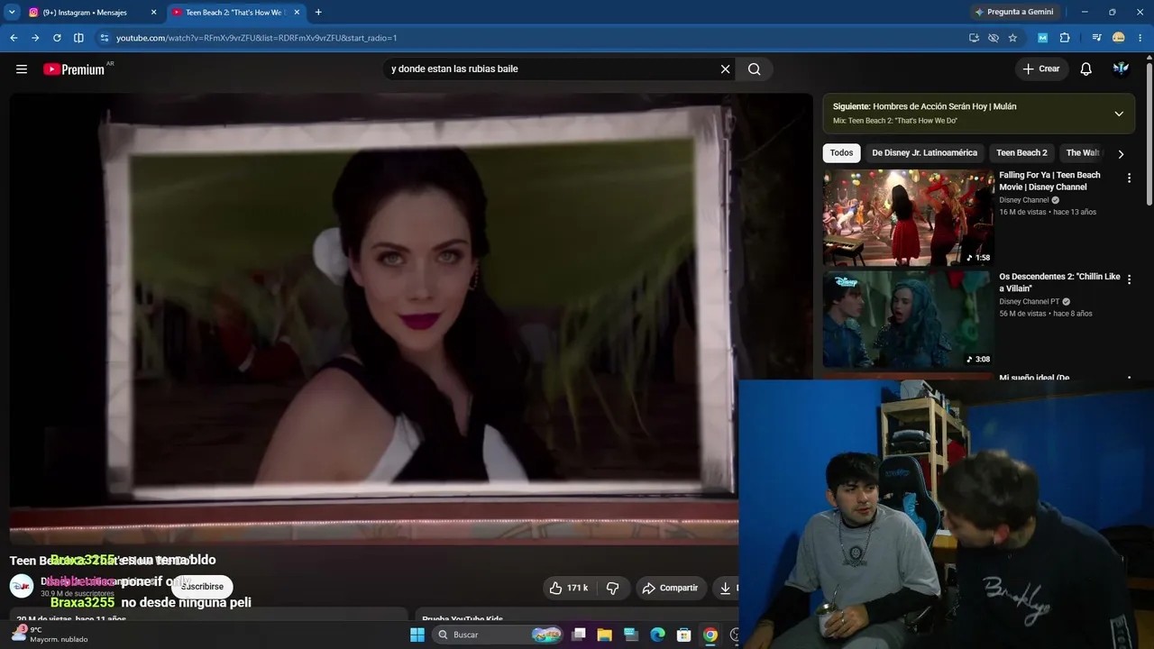
Task: Click the address bar URL
Action: pyautogui.click(x=256, y=38)
